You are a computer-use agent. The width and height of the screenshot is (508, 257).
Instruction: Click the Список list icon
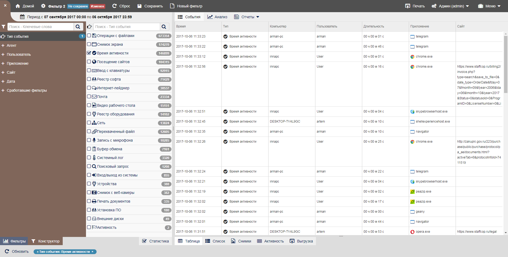pos(208,241)
